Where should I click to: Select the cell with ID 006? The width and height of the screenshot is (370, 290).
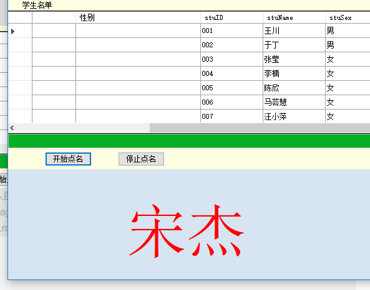pyautogui.click(x=231, y=102)
